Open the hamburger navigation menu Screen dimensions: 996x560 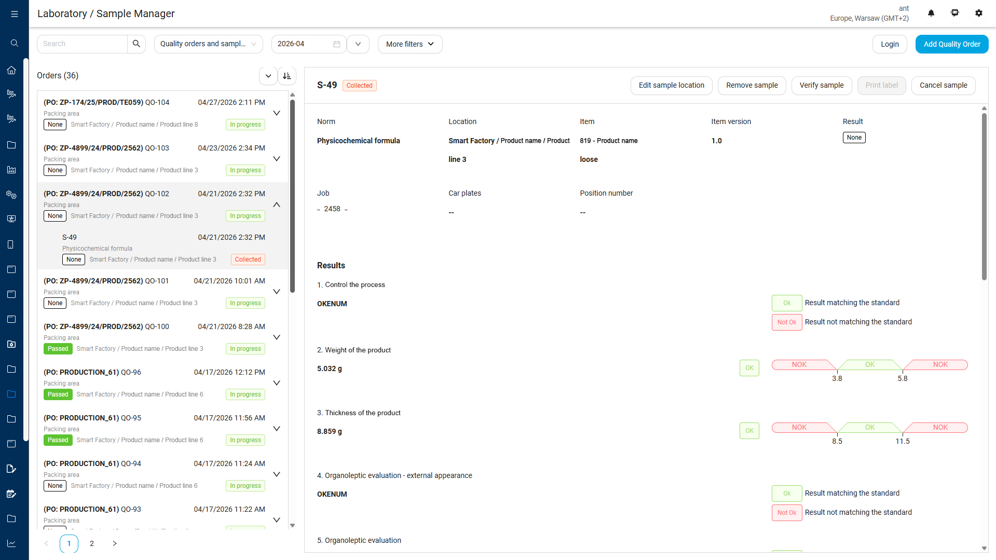pos(14,14)
